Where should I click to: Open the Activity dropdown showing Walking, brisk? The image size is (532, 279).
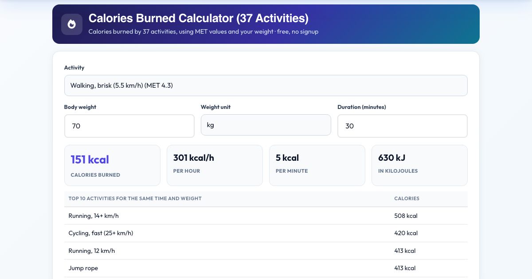tap(266, 85)
